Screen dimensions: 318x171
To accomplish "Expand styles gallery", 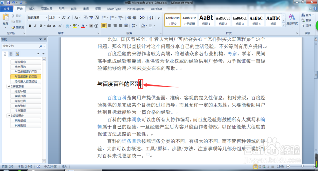I will coord(284,25).
